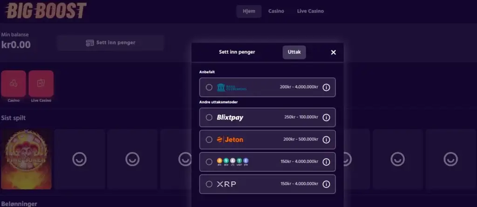Select the XRP radio button
The height and width of the screenshot is (207, 477).
[x=209, y=184]
